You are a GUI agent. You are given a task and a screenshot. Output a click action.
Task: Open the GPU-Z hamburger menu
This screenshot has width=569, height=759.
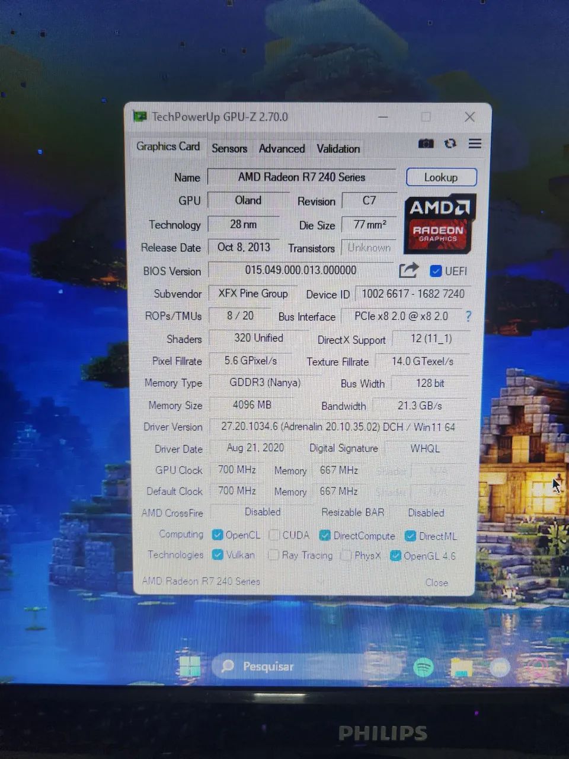tap(475, 143)
